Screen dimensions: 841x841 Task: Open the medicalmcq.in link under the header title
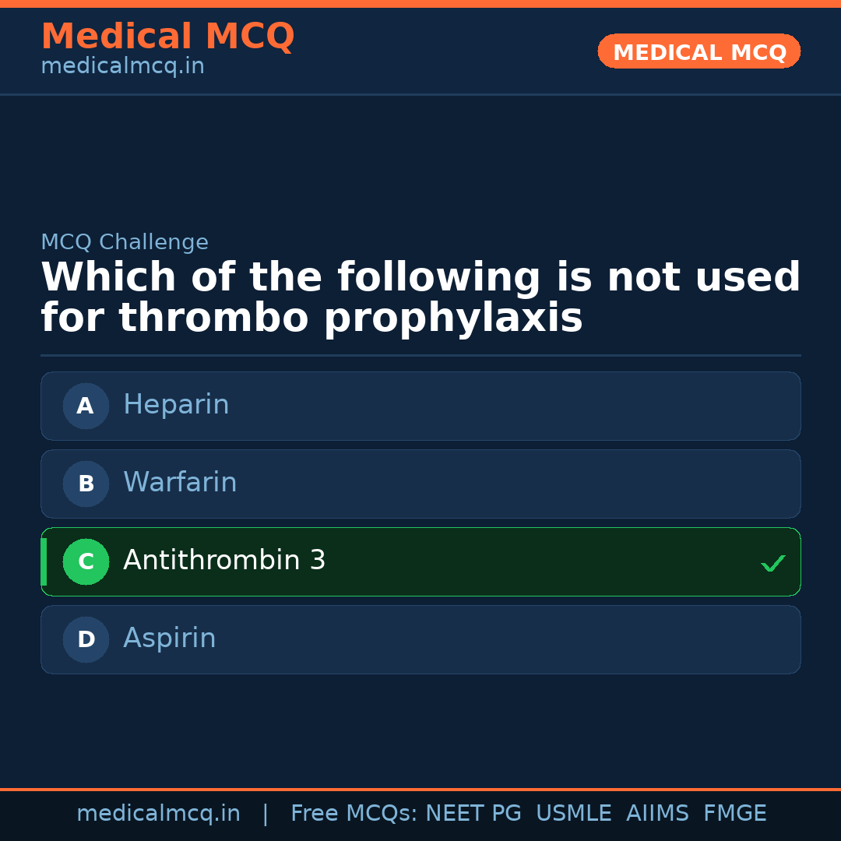click(122, 67)
